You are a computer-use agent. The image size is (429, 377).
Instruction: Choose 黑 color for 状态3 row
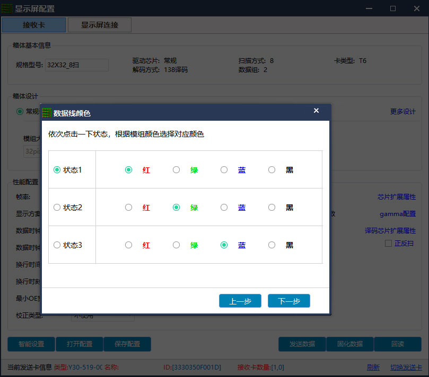[x=272, y=245]
